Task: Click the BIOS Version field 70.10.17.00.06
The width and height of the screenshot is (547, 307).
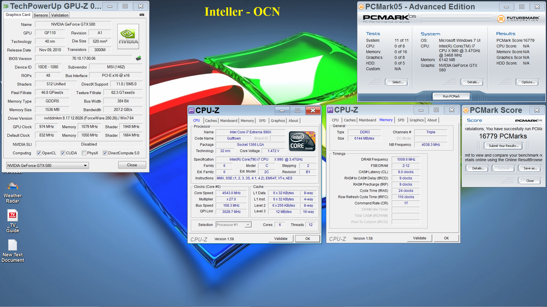Action: tap(84, 59)
